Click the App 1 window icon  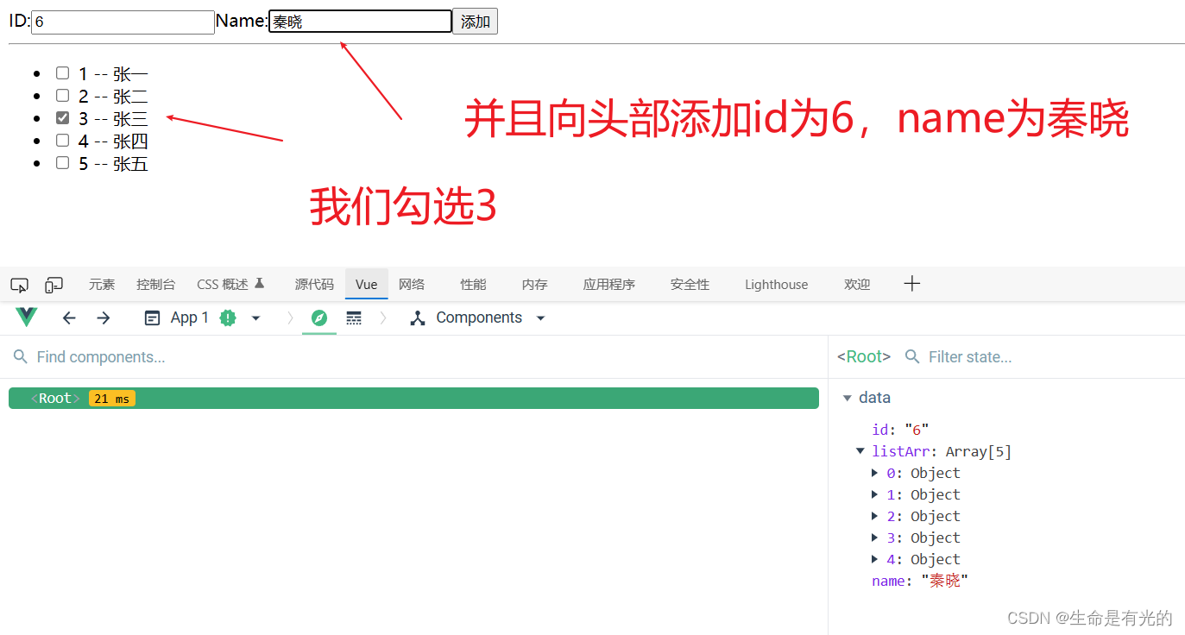coord(152,318)
